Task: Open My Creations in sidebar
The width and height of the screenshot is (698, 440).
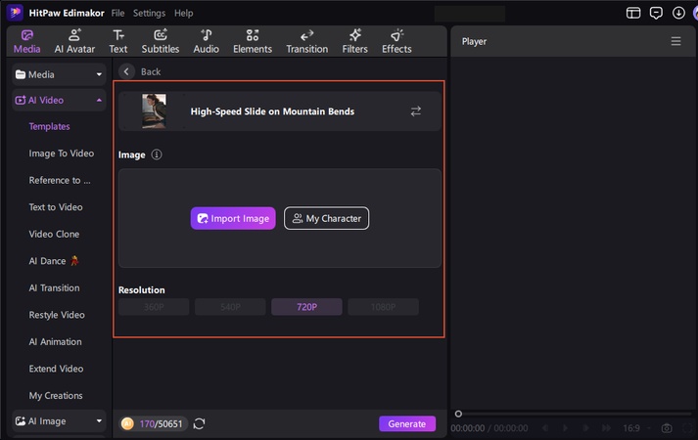Action: coord(56,396)
